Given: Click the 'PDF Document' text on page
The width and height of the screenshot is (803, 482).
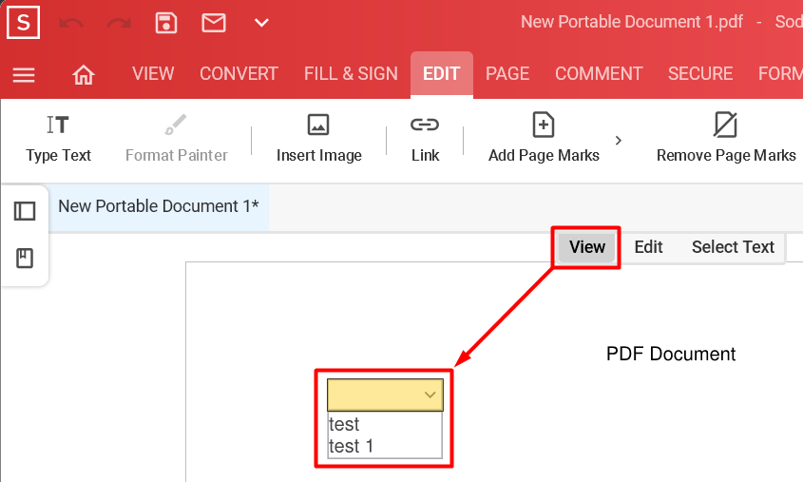Looking at the screenshot, I should (671, 354).
